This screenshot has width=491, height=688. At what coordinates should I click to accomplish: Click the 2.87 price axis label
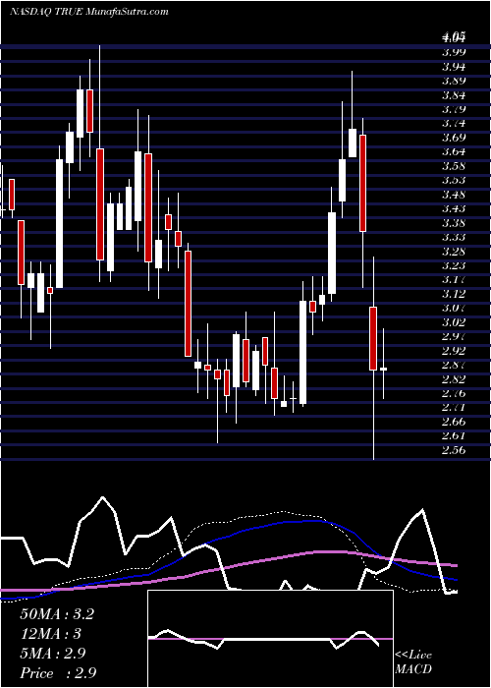(454, 365)
